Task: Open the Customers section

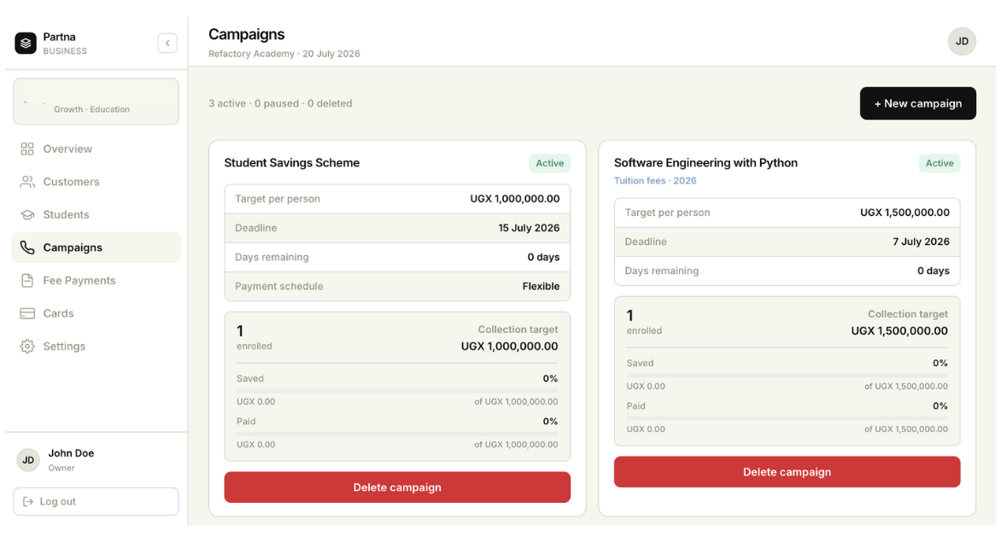Action: coord(96,182)
